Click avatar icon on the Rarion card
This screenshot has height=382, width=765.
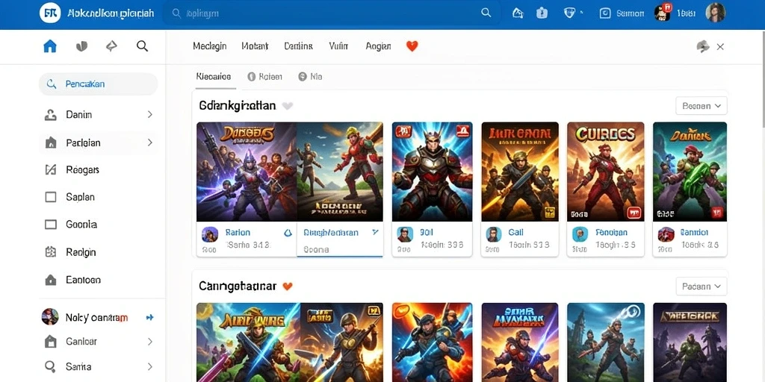pos(210,234)
